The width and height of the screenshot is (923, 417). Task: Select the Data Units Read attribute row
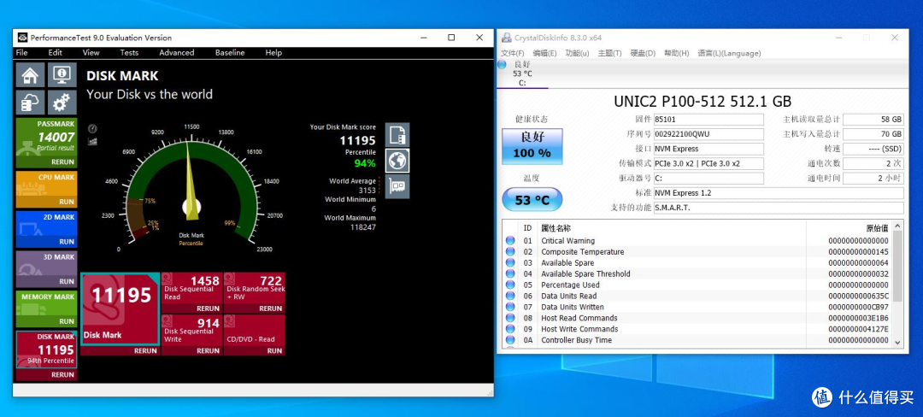(697, 296)
